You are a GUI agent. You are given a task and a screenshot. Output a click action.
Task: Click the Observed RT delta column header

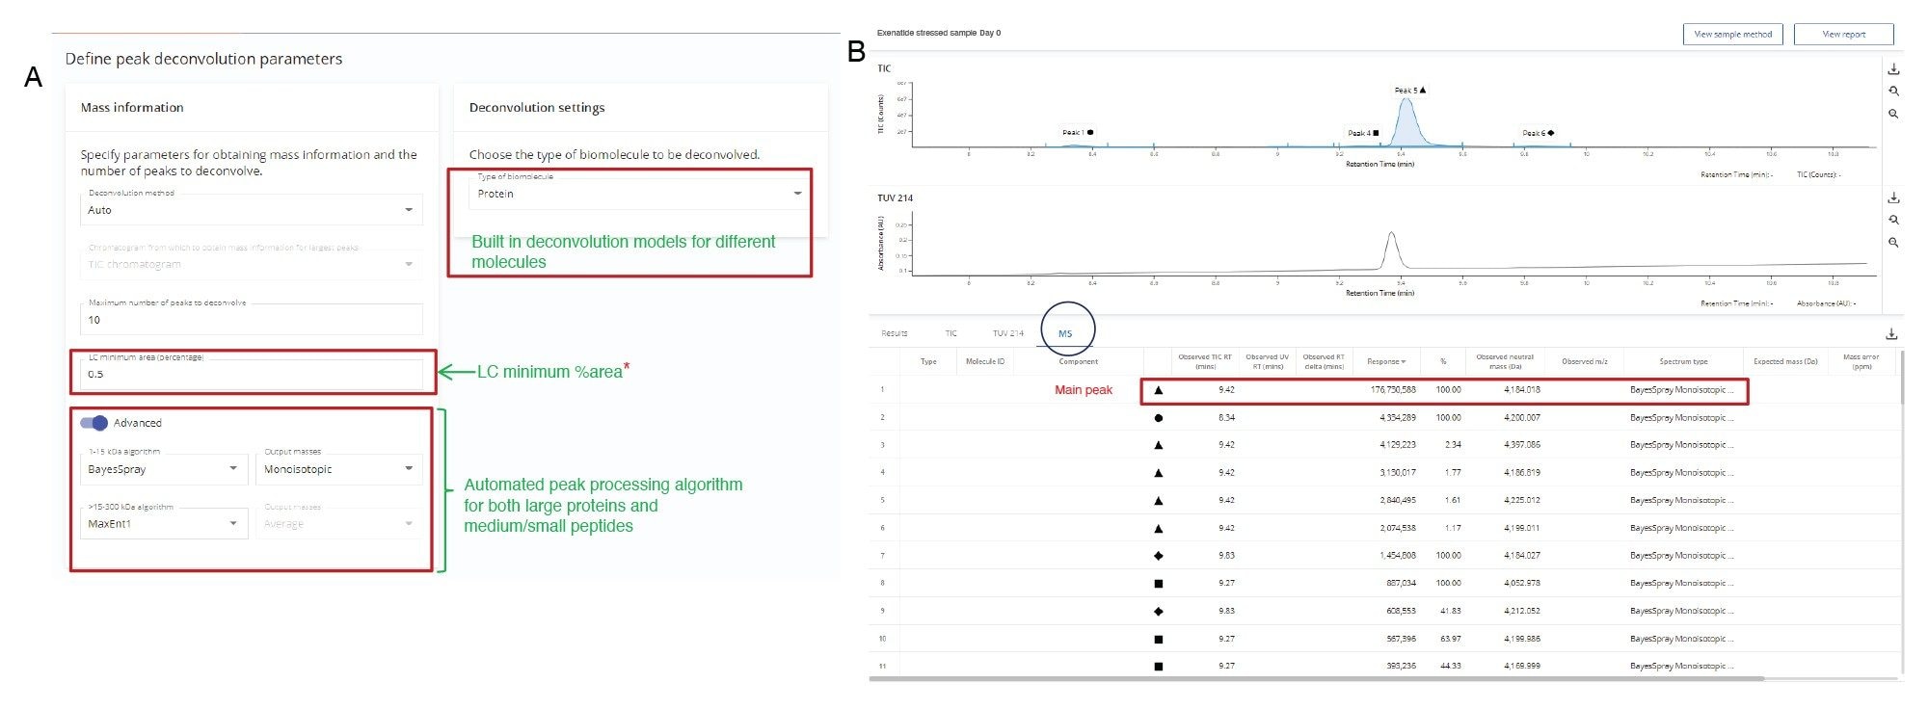pos(1324,361)
